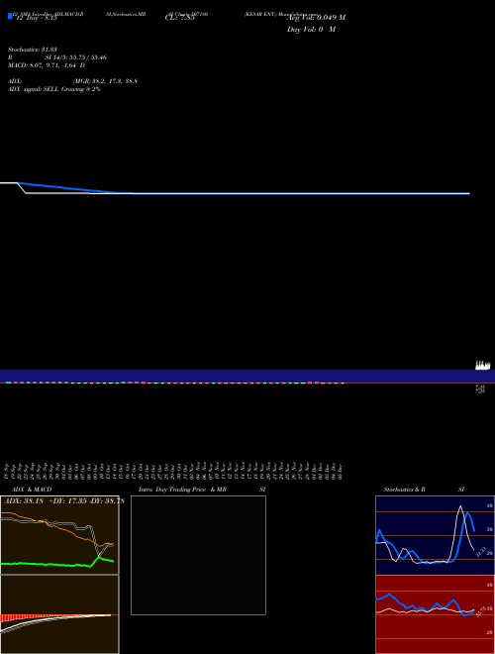This screenshot has width=495, height=654.
Task: Click the 'Stochastics: 31.33' reading
Action: point(32,50)
